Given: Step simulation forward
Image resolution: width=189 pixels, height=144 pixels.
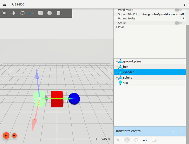Looking at the screenshot, I should [14, 136].
